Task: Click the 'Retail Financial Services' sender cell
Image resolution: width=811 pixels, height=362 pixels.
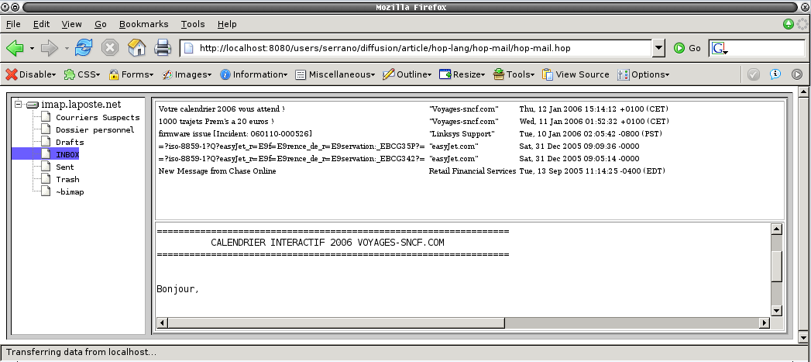Action: pos(473,171)
